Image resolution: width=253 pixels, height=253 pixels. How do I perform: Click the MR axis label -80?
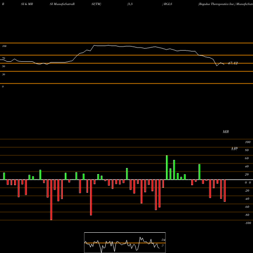tap(247, 215)
